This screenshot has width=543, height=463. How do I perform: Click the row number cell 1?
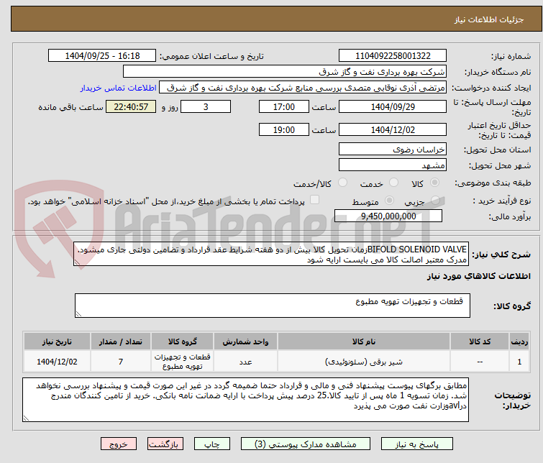point(519,362)
